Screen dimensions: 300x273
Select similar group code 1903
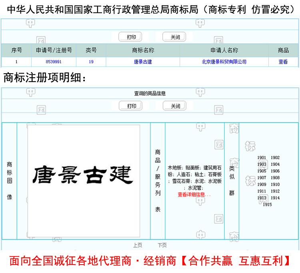262,164
